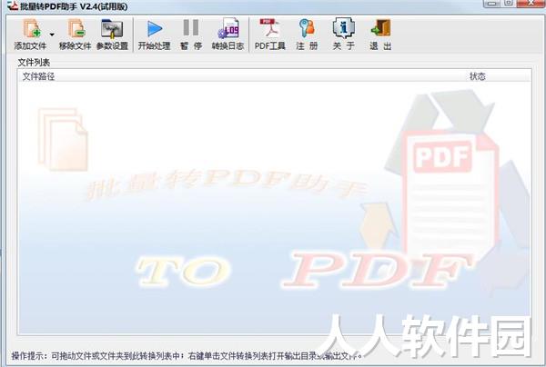Click the 状态 column header

497,76
